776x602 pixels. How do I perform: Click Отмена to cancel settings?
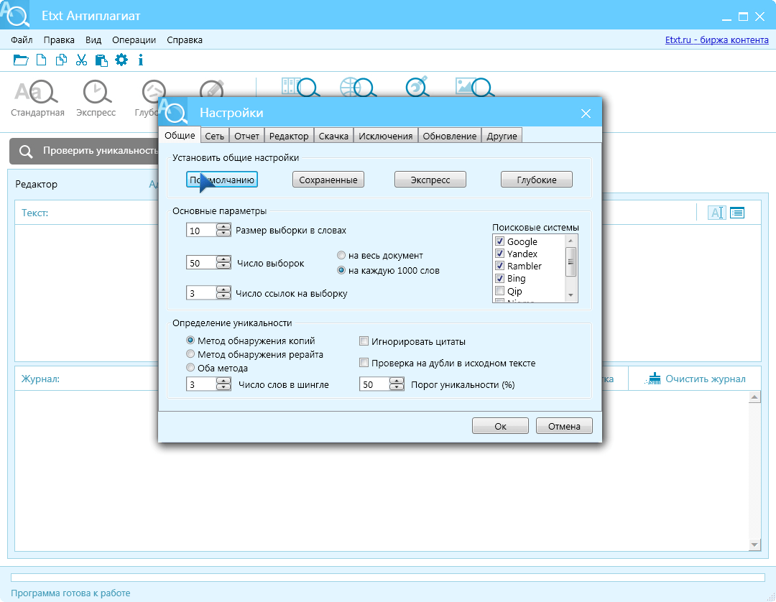564,426
